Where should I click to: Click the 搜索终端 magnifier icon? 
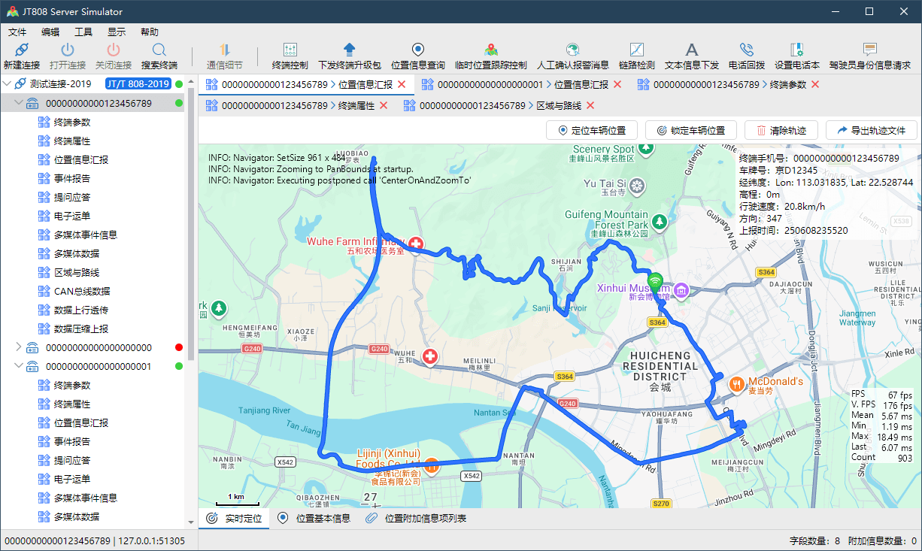[159, 50]
